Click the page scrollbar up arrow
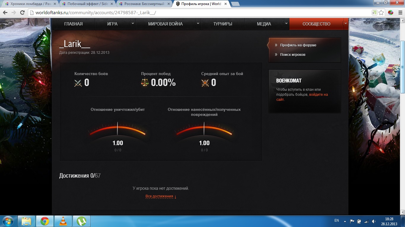 [402, 21]
